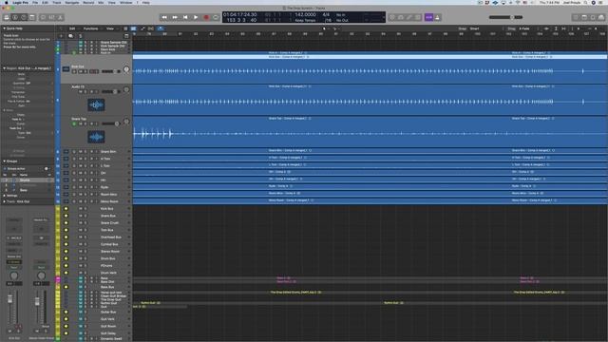Screen dimensions: 608x342
Task: Open the Note Pad button
Action: [584, 17]
